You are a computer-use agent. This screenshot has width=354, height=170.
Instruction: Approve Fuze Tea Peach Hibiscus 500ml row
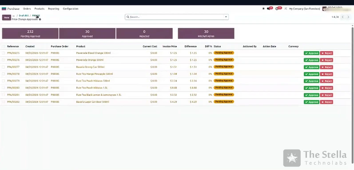coord(311,81)
